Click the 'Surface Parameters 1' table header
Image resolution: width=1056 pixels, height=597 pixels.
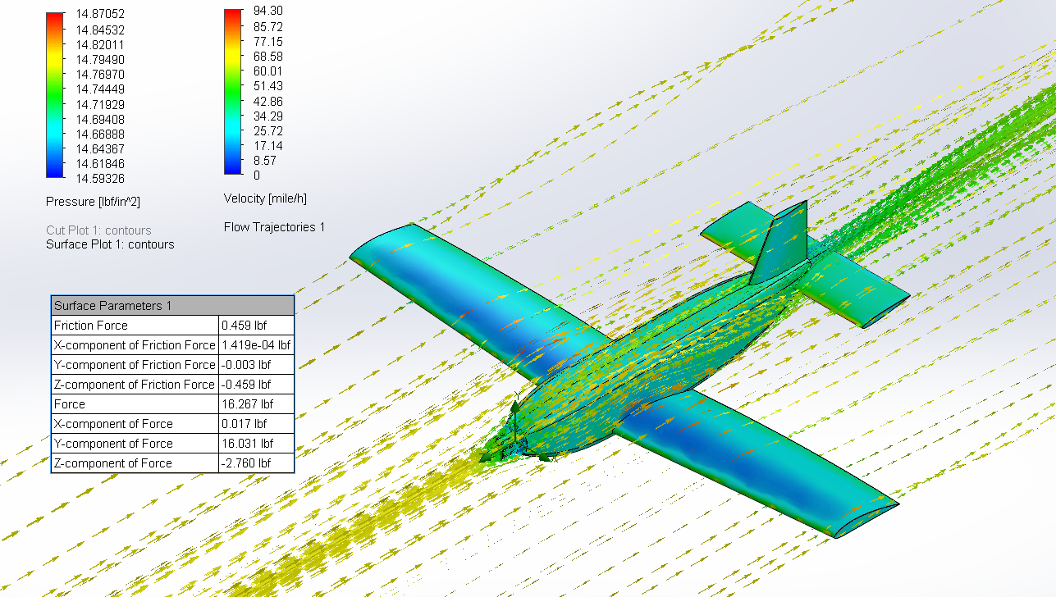point(172,305)
